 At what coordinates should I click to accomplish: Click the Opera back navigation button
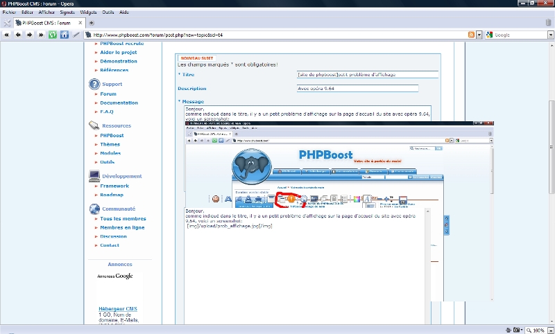click(x=18, y=35)
